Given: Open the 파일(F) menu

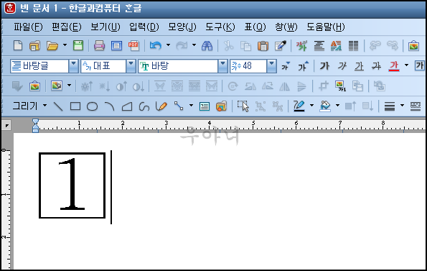Looking at the screenshot, I should [28, 27].
